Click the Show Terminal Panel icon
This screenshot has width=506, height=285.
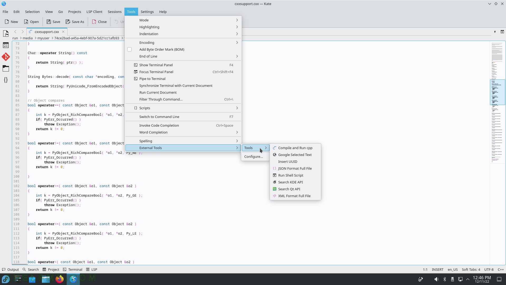pyautogui.click(x=136, y=65)
